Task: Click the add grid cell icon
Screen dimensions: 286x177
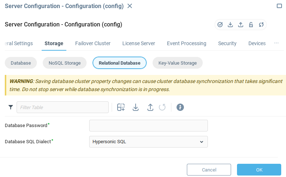Action: [121, 107]
